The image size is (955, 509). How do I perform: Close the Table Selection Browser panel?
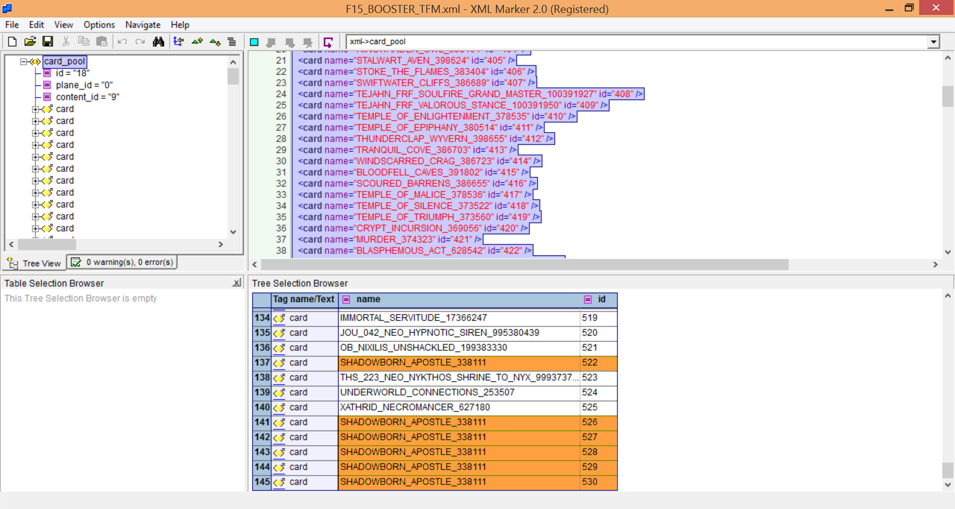236,283
